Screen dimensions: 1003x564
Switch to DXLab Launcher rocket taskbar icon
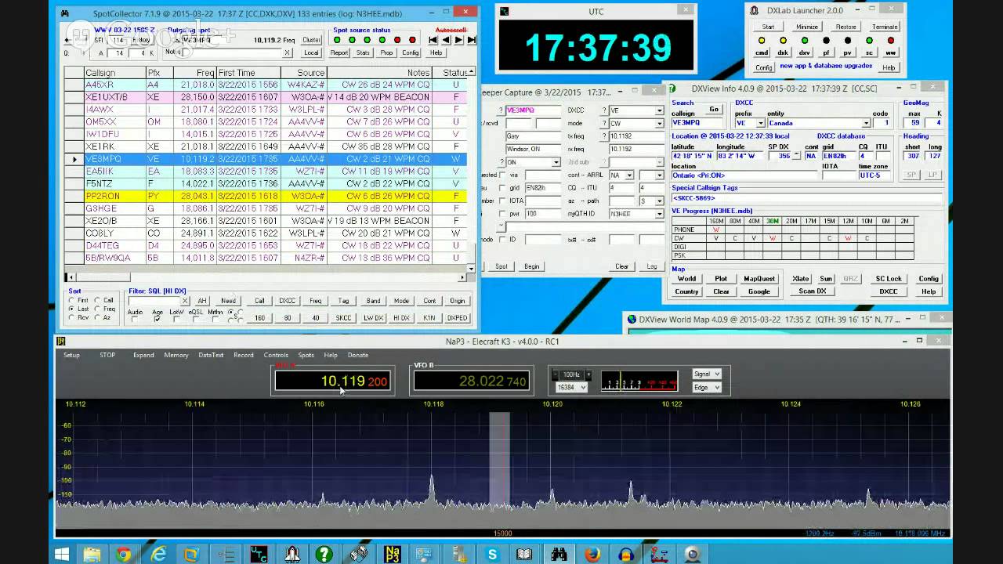click(x=292, y=555)
